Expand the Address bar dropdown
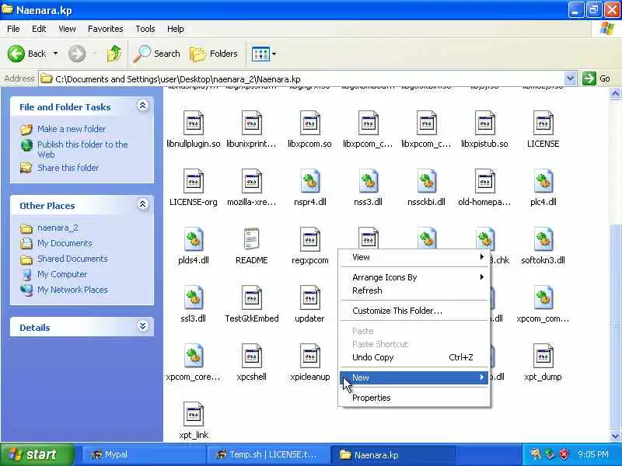The image size is (622, 466). tap(570, 78)
